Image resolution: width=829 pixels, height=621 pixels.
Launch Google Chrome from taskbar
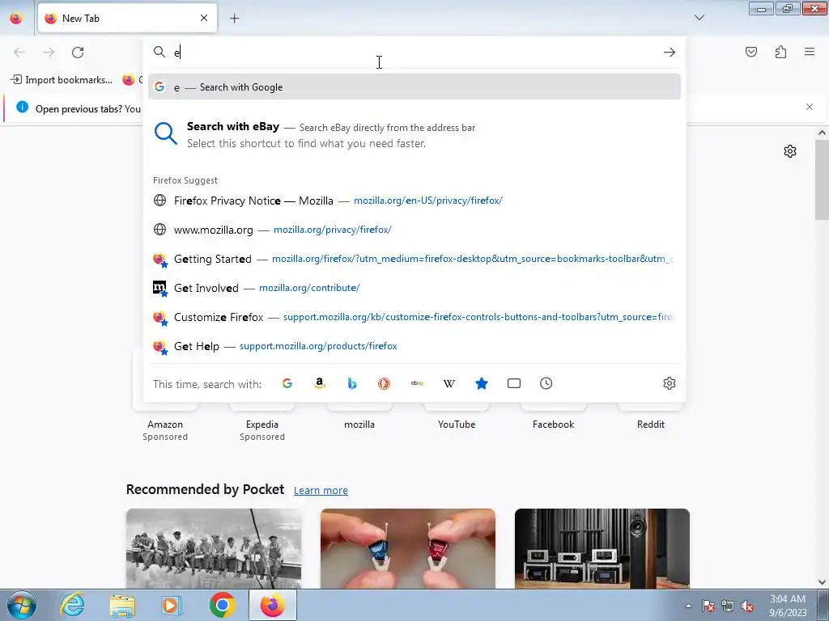(x=222, y=605)
